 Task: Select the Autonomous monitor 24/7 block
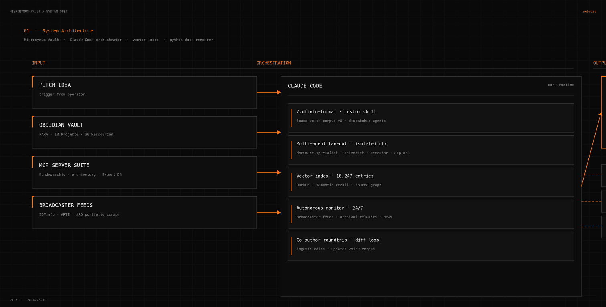click(431, 214)
